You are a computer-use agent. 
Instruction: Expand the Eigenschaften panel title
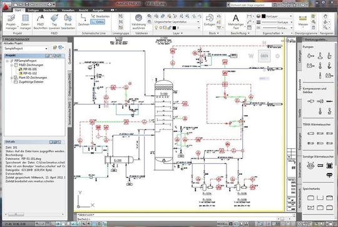coord(273,33)
